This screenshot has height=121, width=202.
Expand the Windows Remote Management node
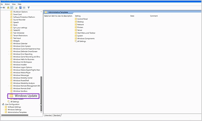pyautogui.click(x=9, y=86)
